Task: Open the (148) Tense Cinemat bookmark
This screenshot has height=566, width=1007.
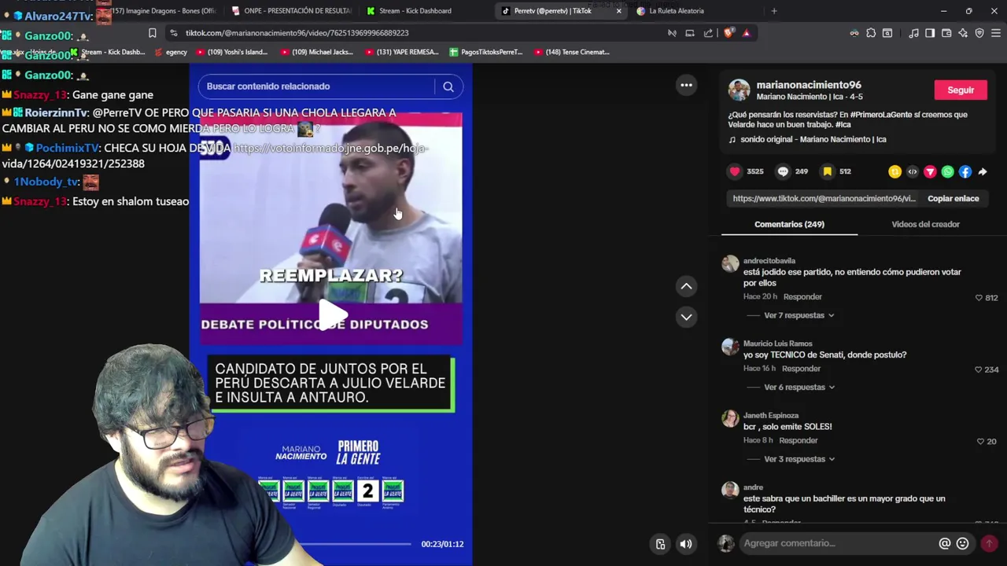Action: pyautogui.click(x=571, y=52)
